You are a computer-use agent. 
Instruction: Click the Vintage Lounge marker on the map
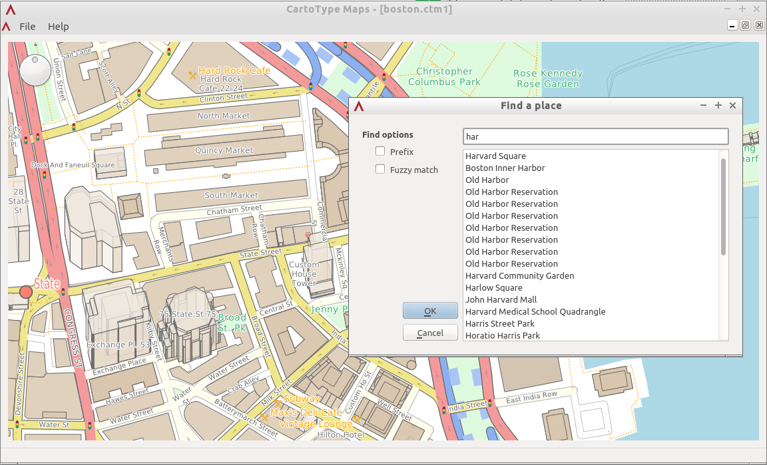tap(357, 420)
